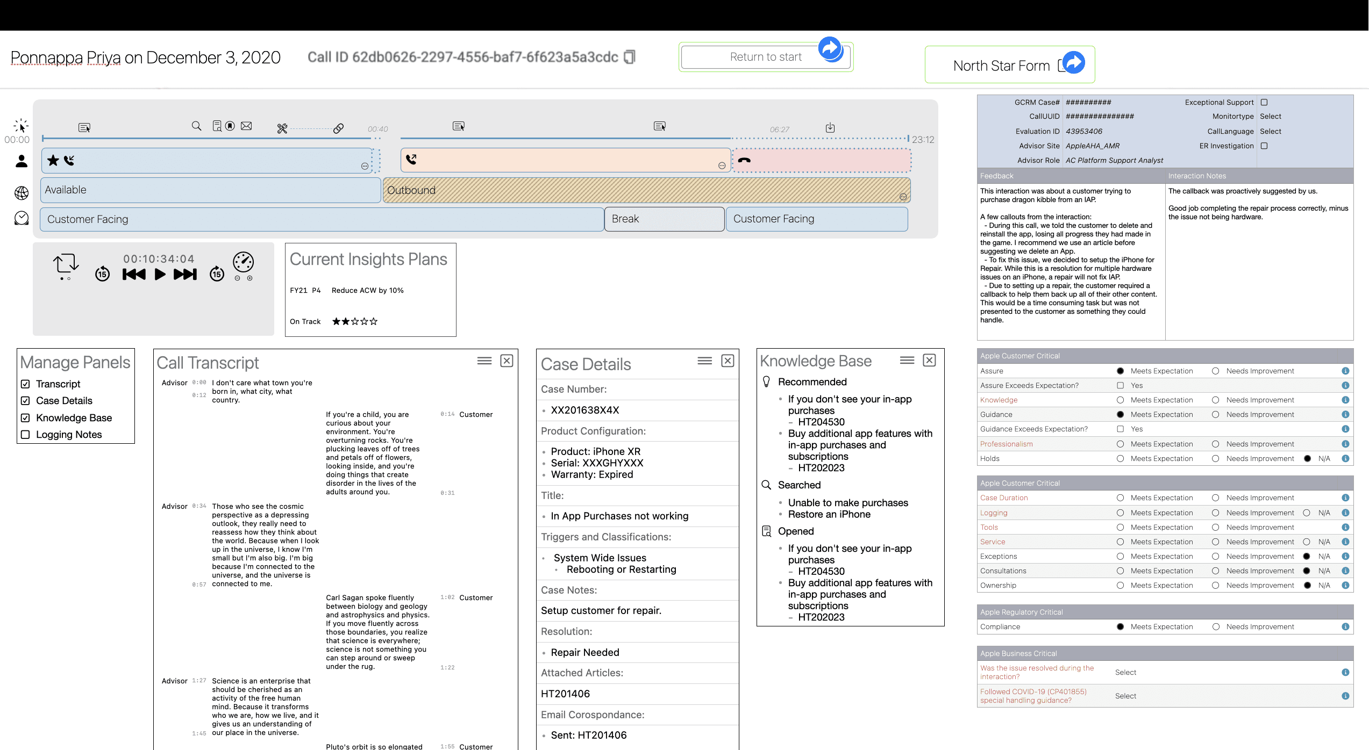Open the Call Transcript panel menu

(x=484, y=361)
